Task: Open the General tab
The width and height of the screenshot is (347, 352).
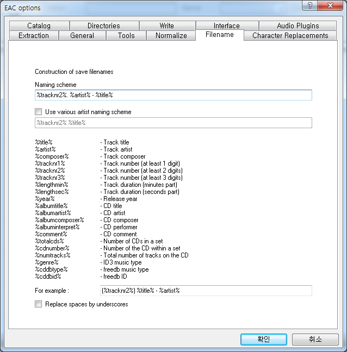Action: pos(82,35)
